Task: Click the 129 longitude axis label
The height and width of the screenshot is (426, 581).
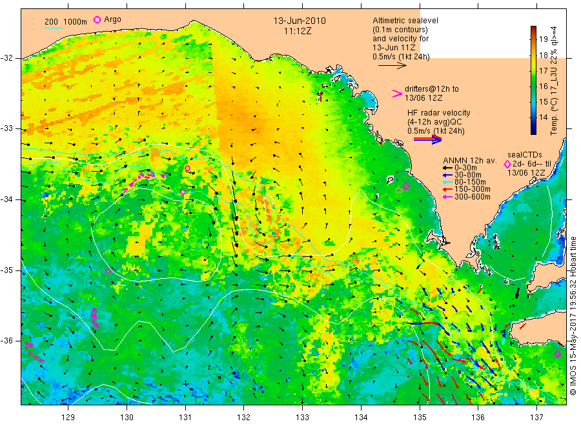Action: pyautogui.click(x=68, y=418)
